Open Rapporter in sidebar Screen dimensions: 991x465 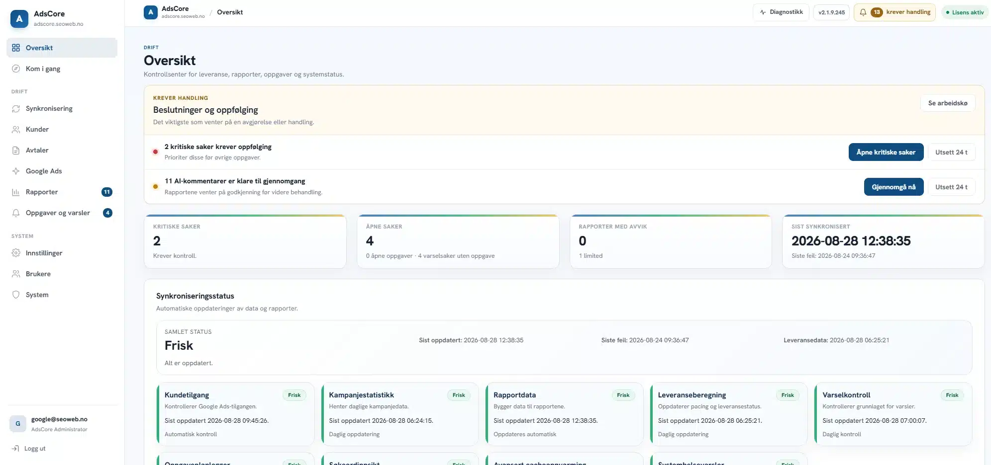[62, 192]
